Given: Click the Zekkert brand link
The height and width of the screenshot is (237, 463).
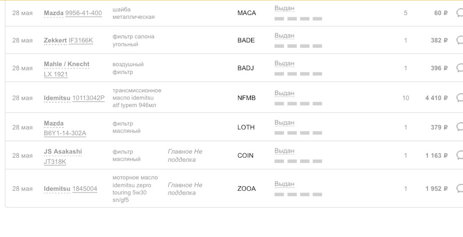Looking at the screenshot, I should tap(55, 41).
